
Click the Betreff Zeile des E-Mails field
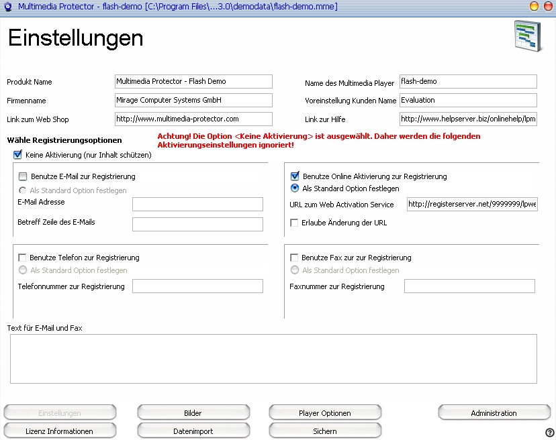pos(198,224)
